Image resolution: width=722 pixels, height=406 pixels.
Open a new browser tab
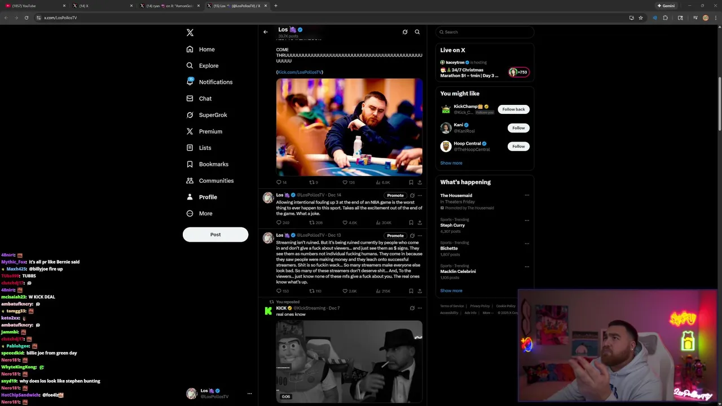[276, 6]
